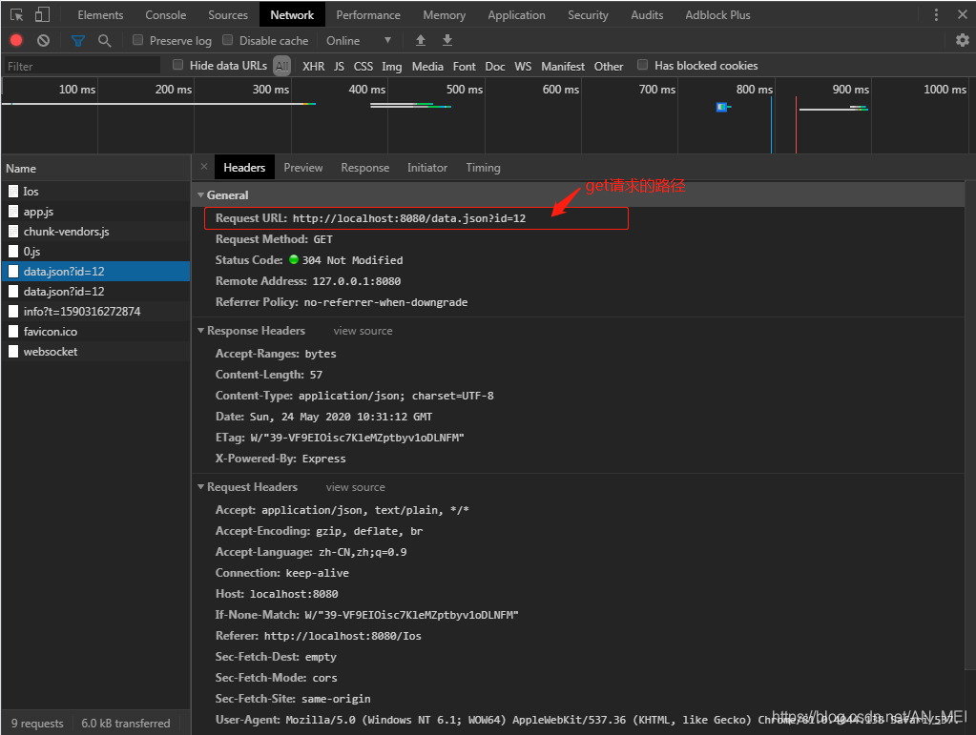The image size is (976, 735).
Task: Sort requests by Name column header
Action: (95, 169)
